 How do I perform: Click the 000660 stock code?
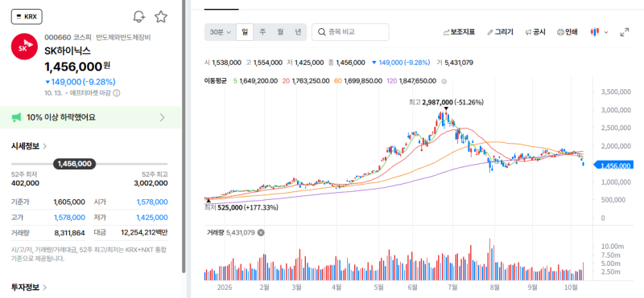point(57,37)
